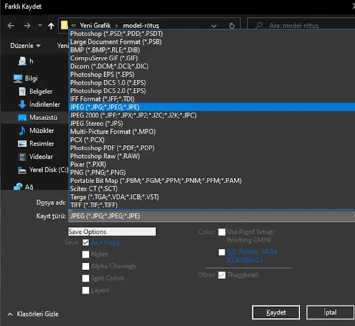Choose Multi-Picture Format (*.MPO)
355x326 pixels.
click(x=212, y=131)
